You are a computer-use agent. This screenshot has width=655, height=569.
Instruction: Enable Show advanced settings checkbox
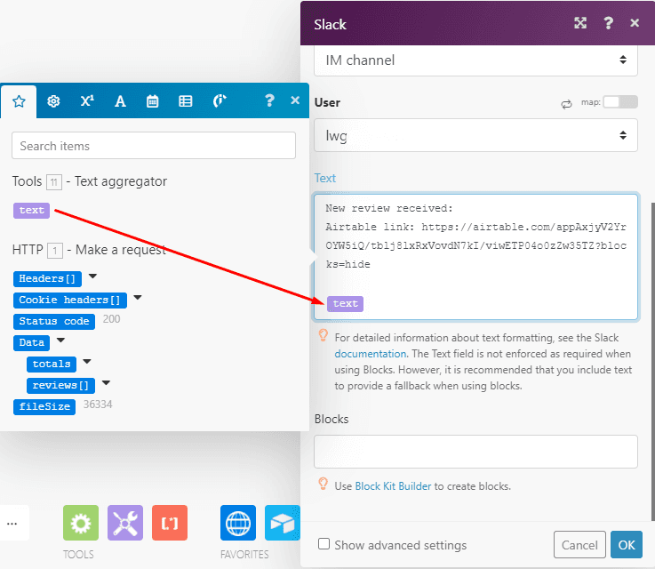pos(324,544)
